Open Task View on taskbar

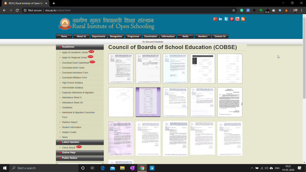(x=93, y=168)
